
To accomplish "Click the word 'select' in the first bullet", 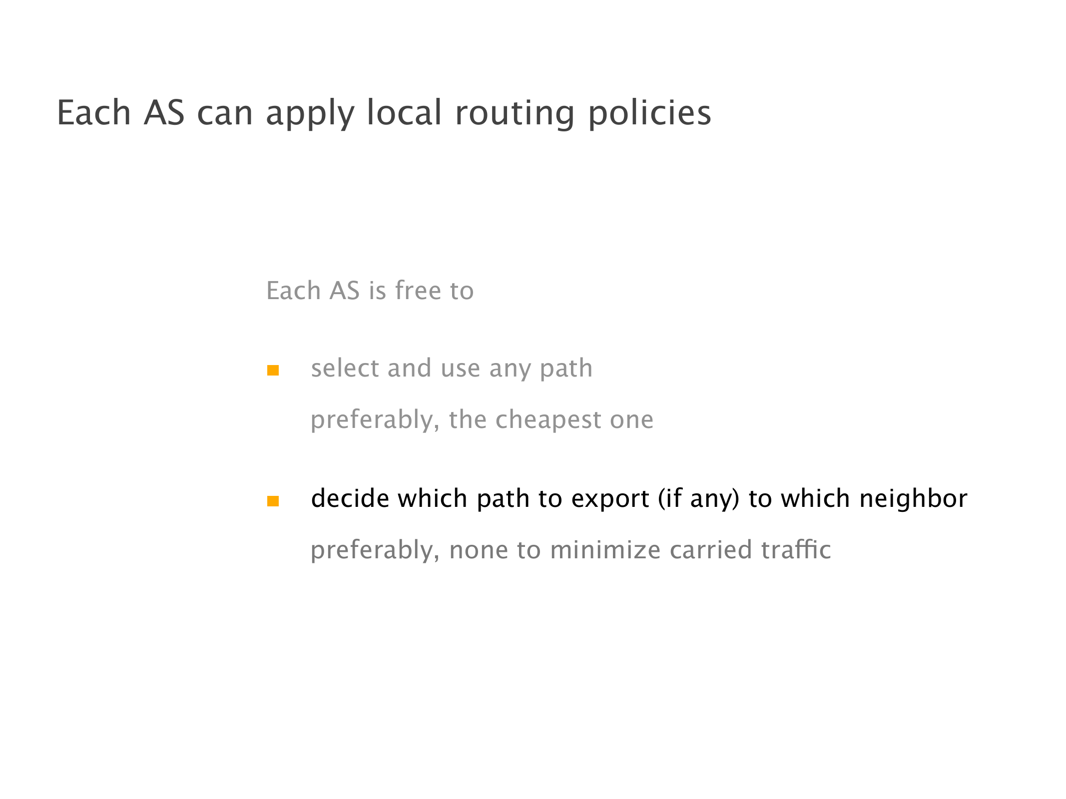I will [345, 369].
